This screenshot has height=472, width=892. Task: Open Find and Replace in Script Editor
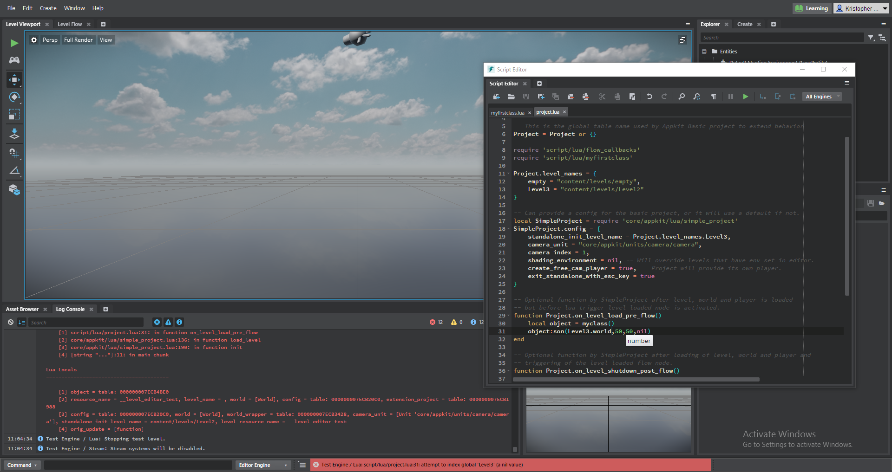(x=696, y=97)
